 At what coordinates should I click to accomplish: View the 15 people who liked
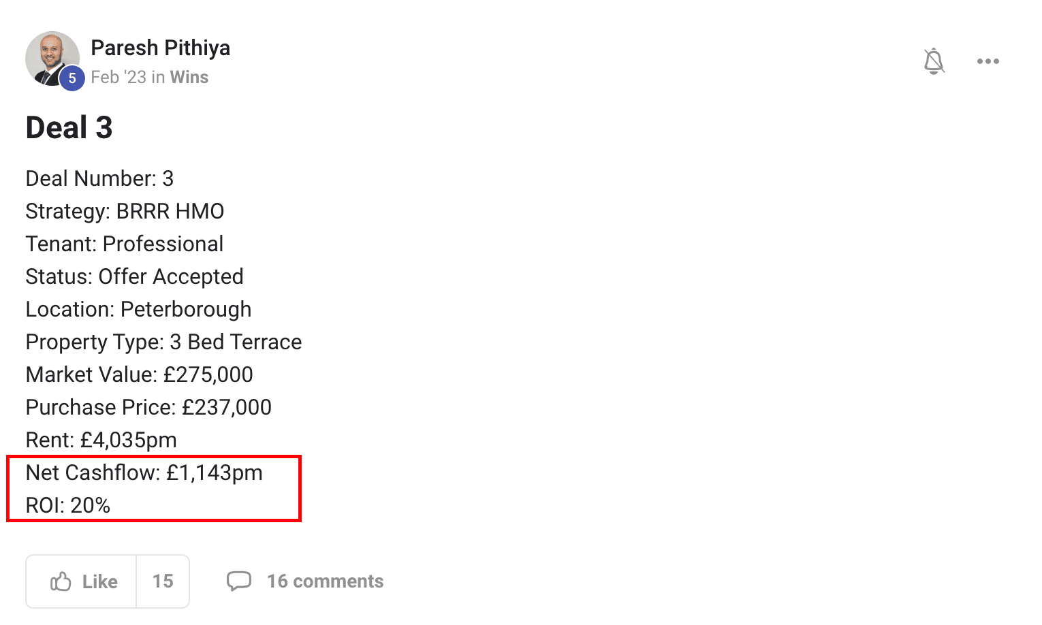point(163,581)
